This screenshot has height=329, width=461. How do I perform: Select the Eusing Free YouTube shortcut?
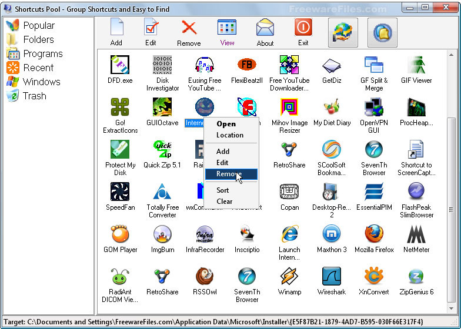point(205,73)
